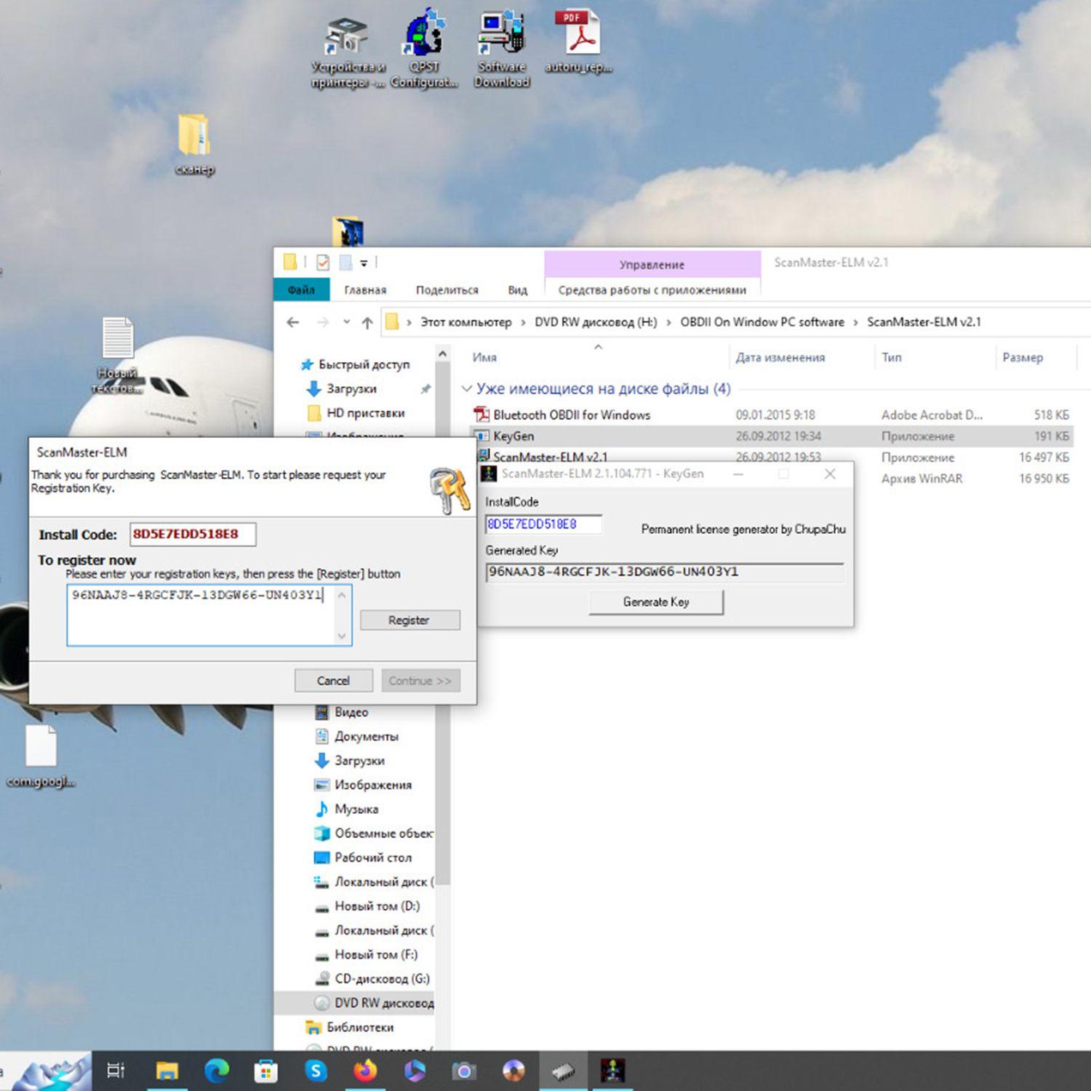Open Microsoft Store from taskbar

coord(265,1071)
